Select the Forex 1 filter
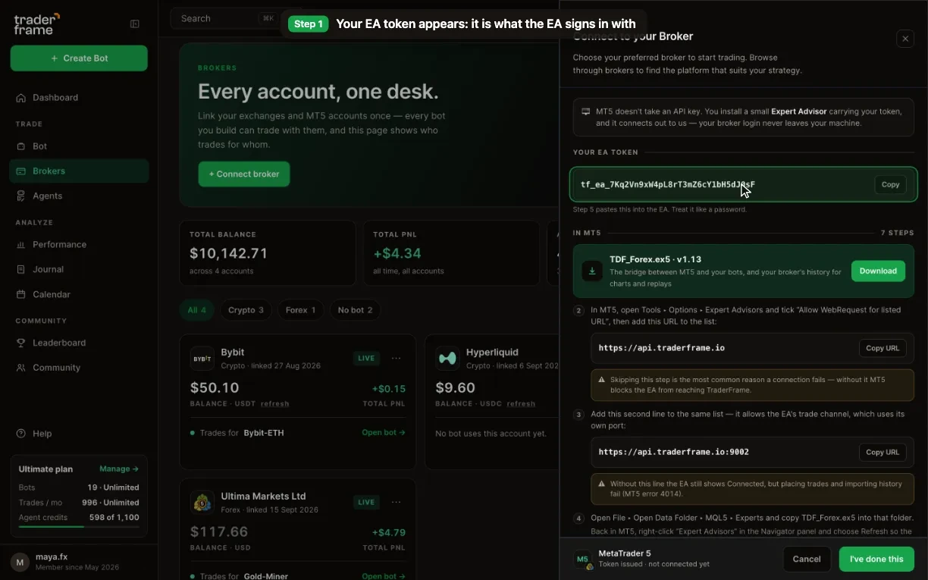The width and height of the screenshot is (928, 580). 301,310
